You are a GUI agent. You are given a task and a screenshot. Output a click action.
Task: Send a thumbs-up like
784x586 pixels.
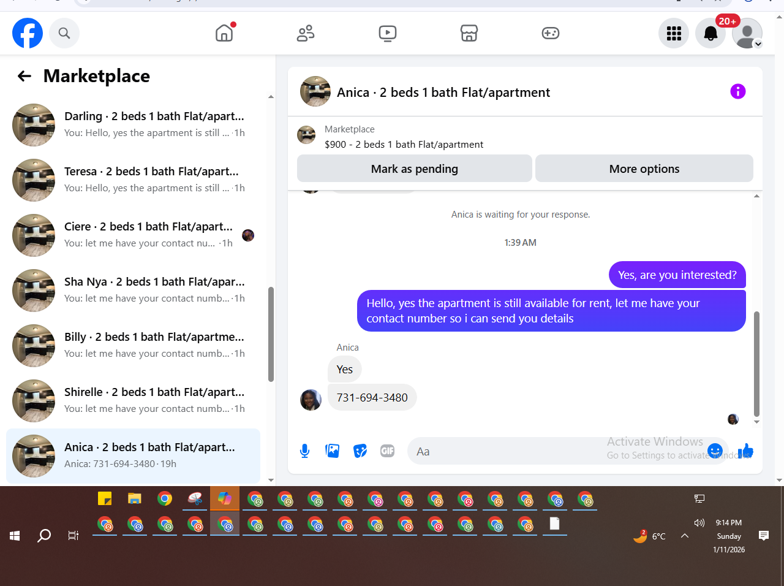745,451
